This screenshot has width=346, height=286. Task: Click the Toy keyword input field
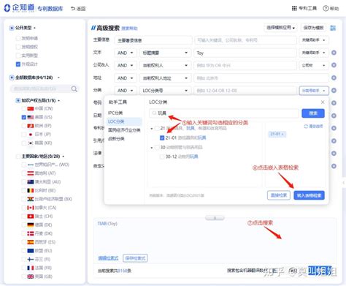coord(245,53)
